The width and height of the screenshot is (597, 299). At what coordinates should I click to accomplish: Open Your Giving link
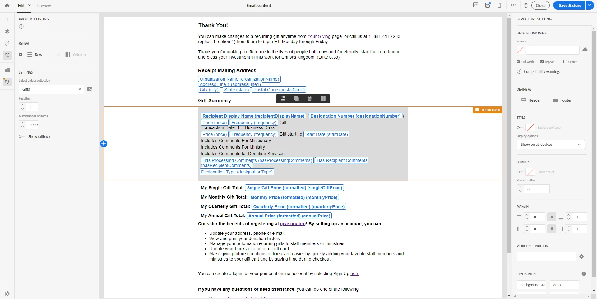click(319, 36)
